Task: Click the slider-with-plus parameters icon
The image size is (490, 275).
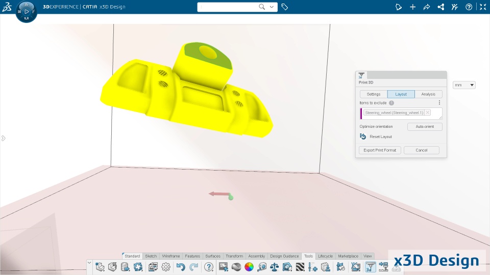Action: coord(312,267)
